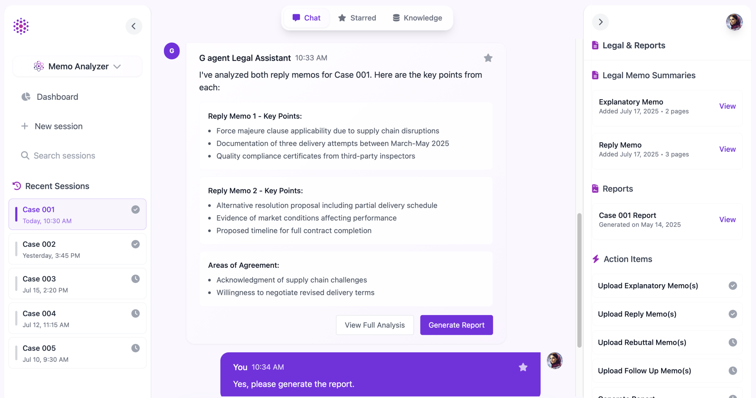Click the Generate Report button
This screenshot has width=756, height=398.
click(456, 325)
